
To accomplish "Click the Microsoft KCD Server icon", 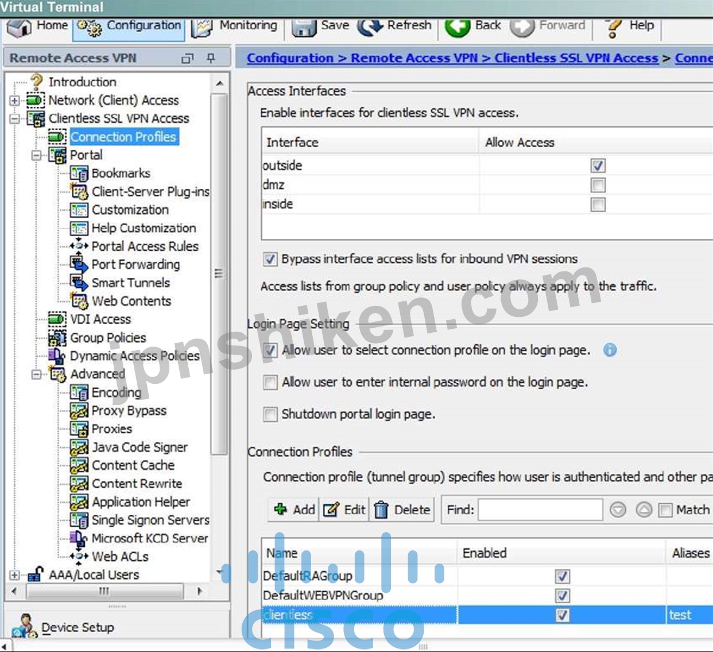I will tap(79, 538).
